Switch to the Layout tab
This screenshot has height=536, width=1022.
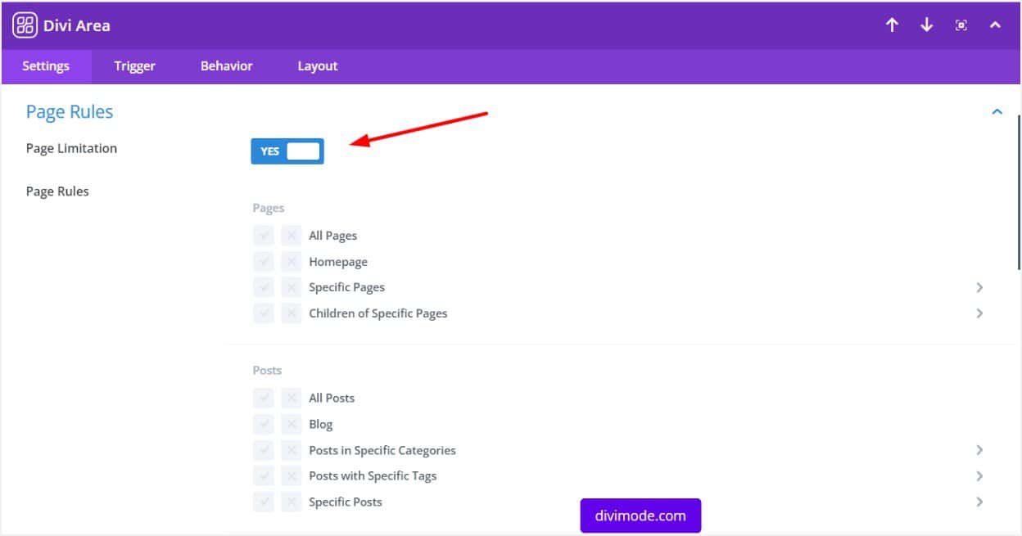click(x=318, y=66)
